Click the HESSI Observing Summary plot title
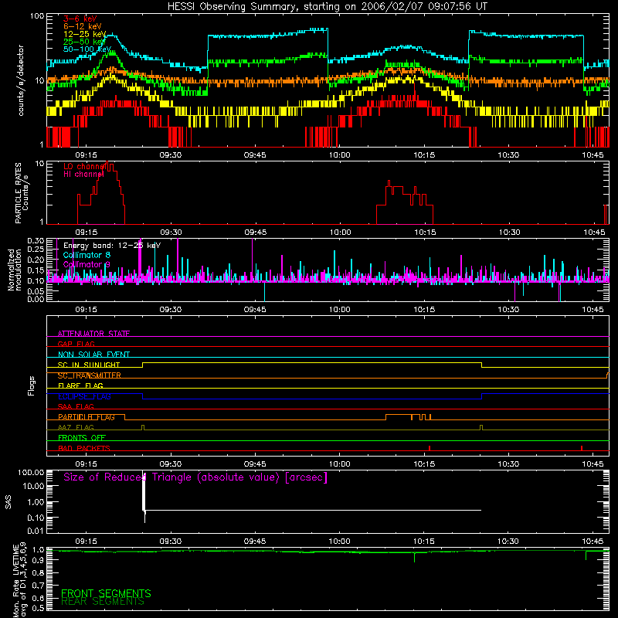618x618 pixels. pos(328,7)
